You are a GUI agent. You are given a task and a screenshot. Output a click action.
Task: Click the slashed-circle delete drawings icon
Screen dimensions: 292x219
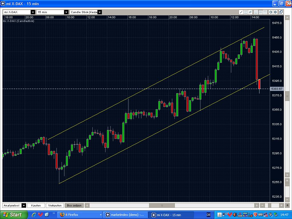point(250,12)
